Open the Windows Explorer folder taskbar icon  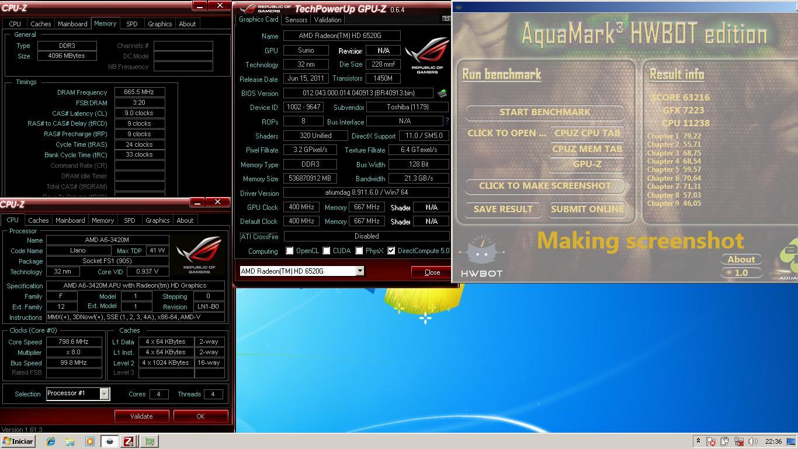[x=70, y=441]
